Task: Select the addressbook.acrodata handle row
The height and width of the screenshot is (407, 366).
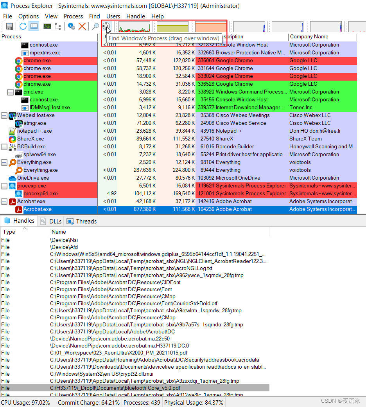Action: click(x=135, y=360)
